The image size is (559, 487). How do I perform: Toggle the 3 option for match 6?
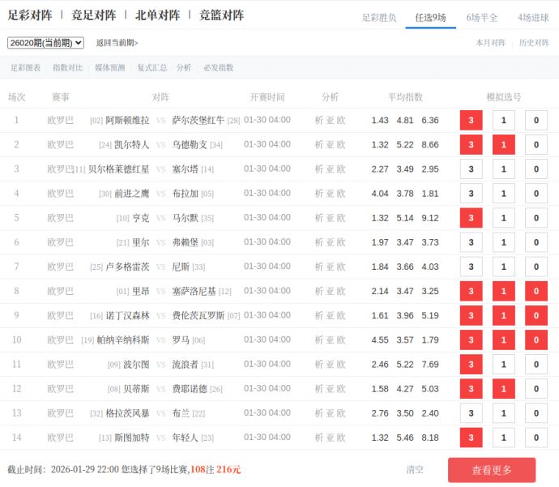tap(471, 242)
